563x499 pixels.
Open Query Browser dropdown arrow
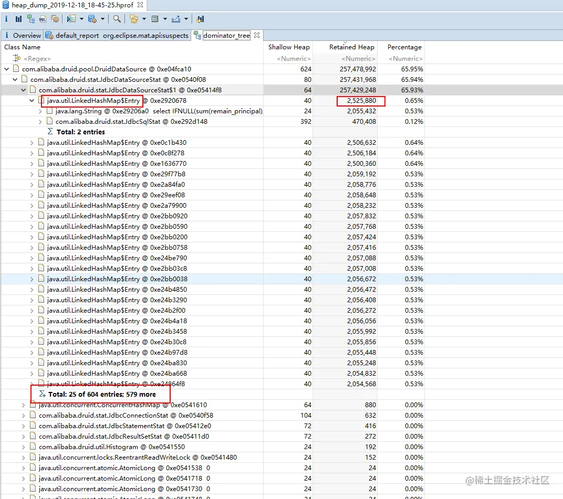(102, 19)
